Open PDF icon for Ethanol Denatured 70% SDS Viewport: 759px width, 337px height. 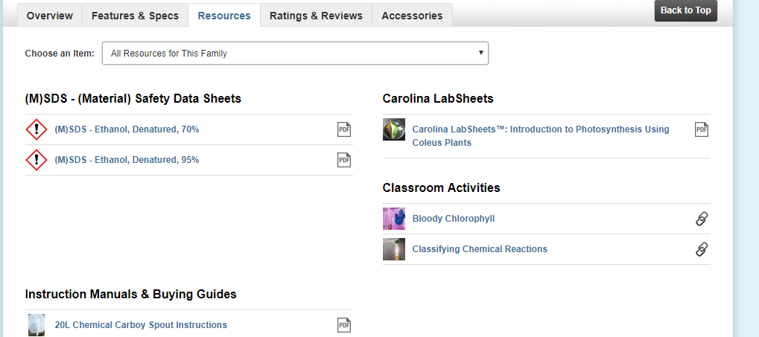(x=344, y=129)
